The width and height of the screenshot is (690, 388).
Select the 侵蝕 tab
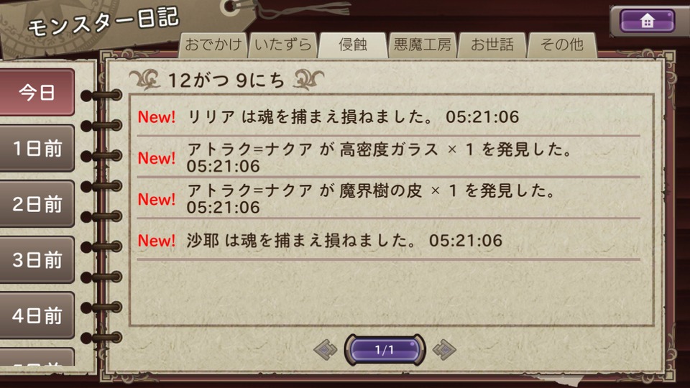click(352, 45)
